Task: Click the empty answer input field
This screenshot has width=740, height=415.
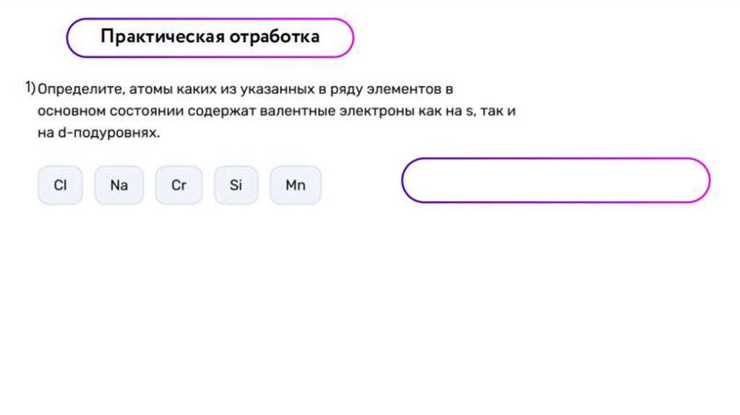Action: coord(556,180)
